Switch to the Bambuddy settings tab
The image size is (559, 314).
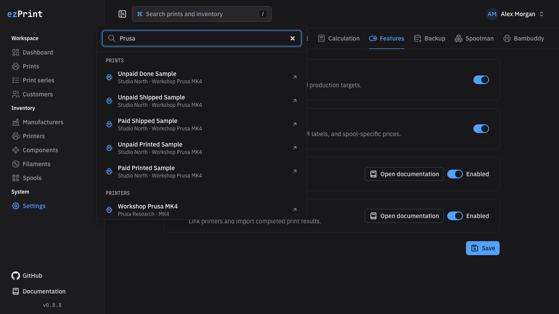(523, 38)
